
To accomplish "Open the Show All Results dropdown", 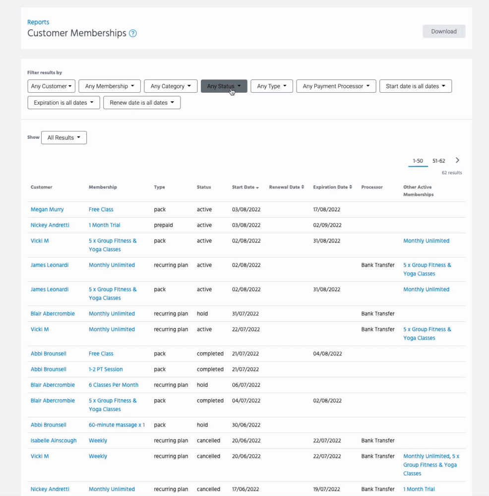I will pos(63,137).
